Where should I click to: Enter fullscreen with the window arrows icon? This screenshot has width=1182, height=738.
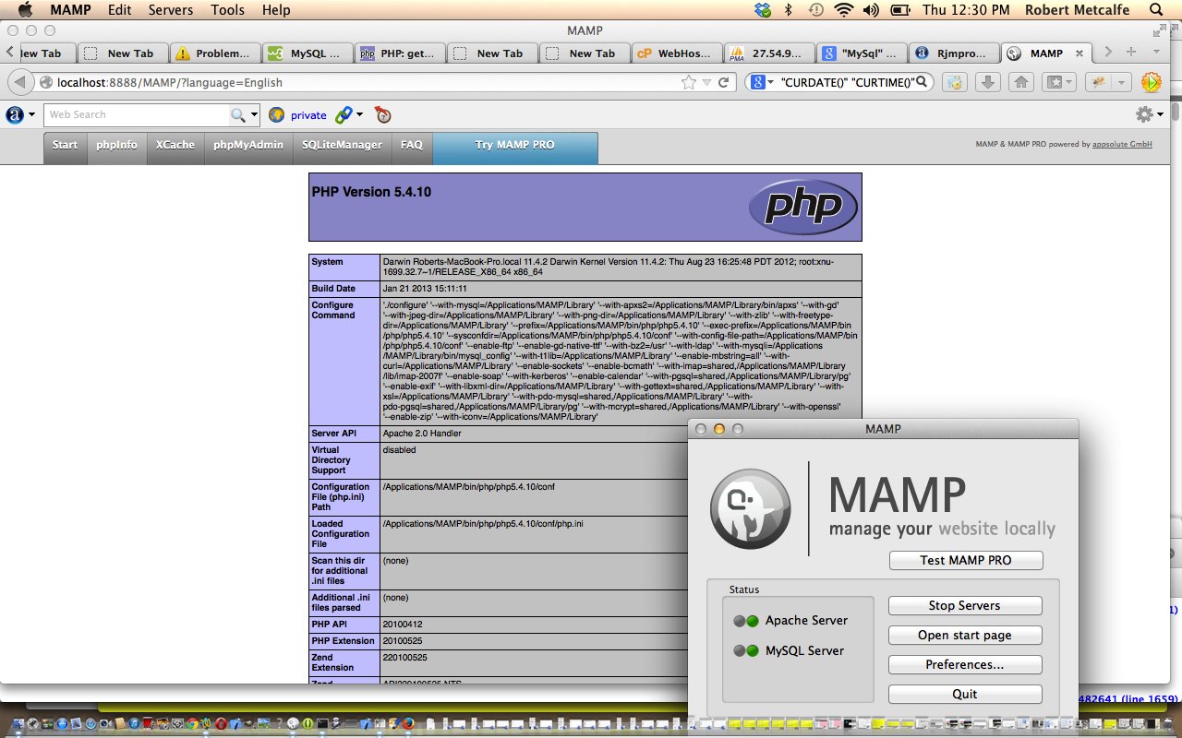coord(1160,30)
